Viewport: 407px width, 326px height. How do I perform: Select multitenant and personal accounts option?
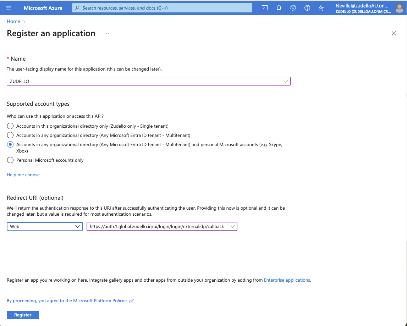(x=10, y=145)
